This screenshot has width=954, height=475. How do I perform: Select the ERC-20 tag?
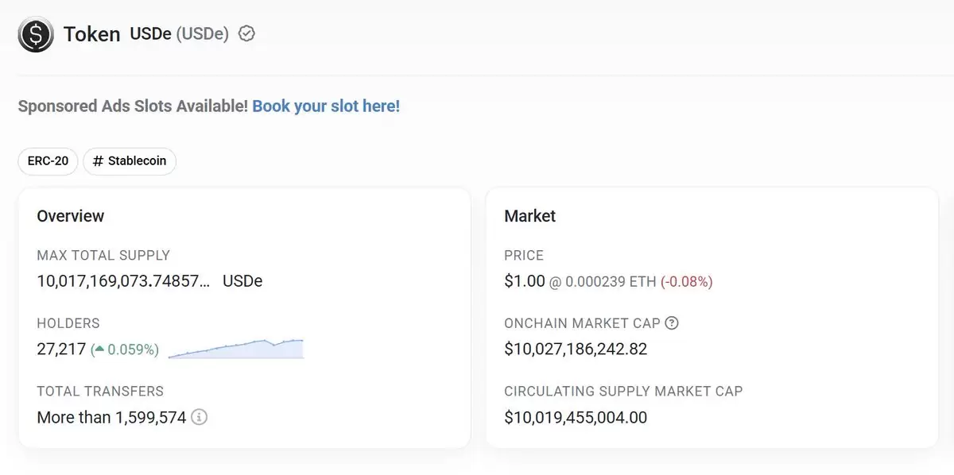click(48, 161)
